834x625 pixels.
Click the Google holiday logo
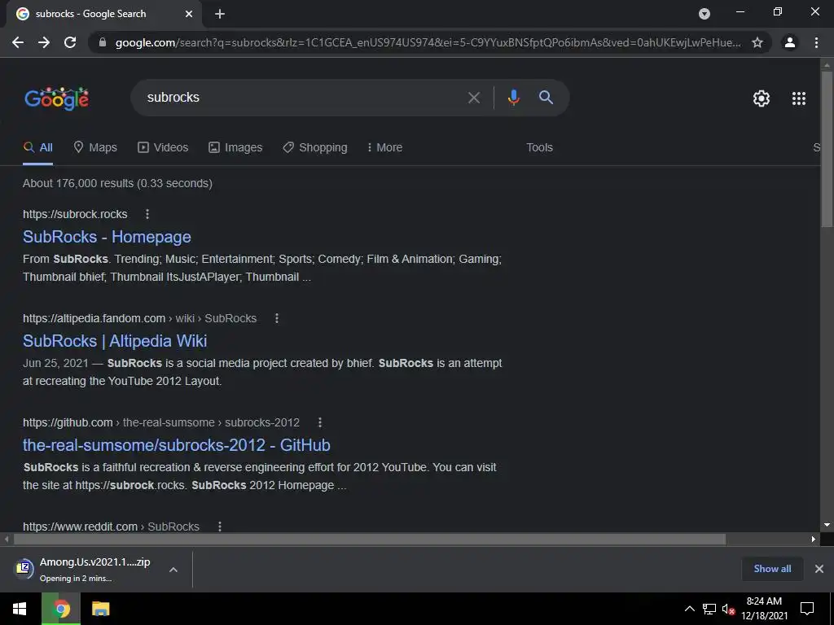click(56, 98)
